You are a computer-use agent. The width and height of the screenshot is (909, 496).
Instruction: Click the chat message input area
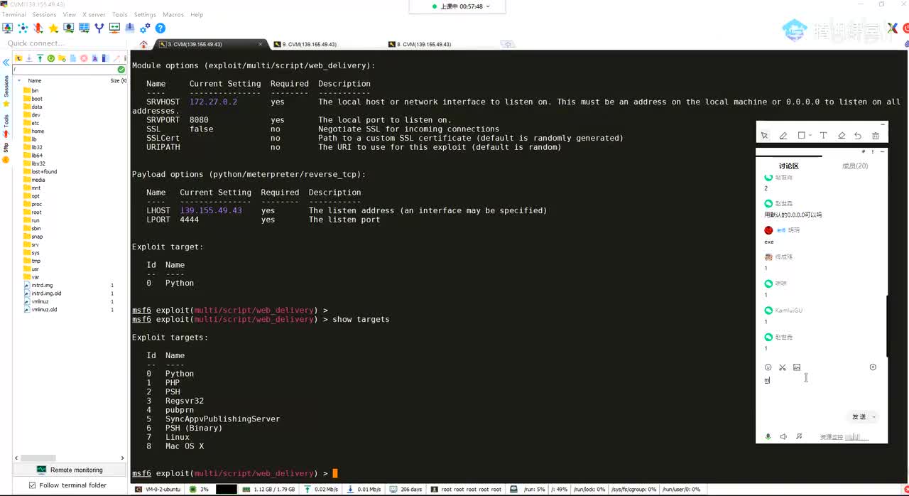click(821, 392)
